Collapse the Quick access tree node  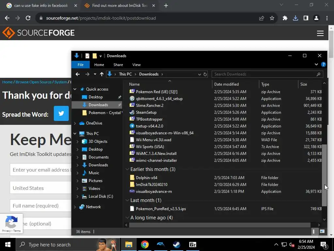click(75, 89)
